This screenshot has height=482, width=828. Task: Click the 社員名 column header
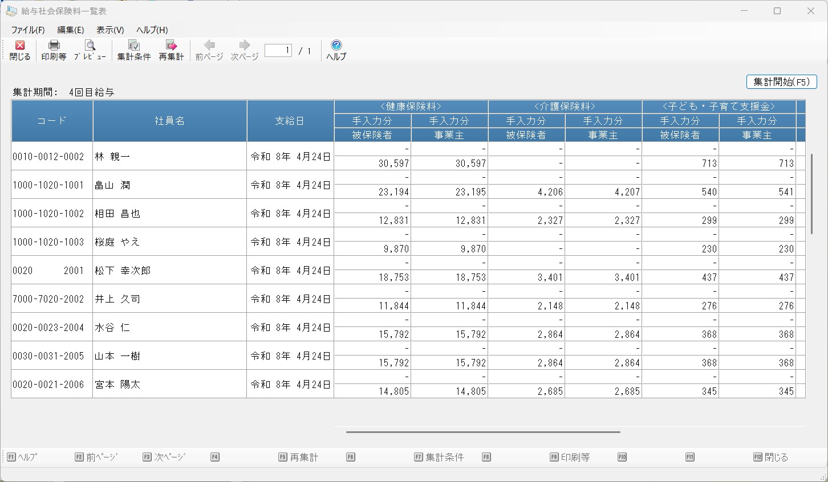click(169, 121)
